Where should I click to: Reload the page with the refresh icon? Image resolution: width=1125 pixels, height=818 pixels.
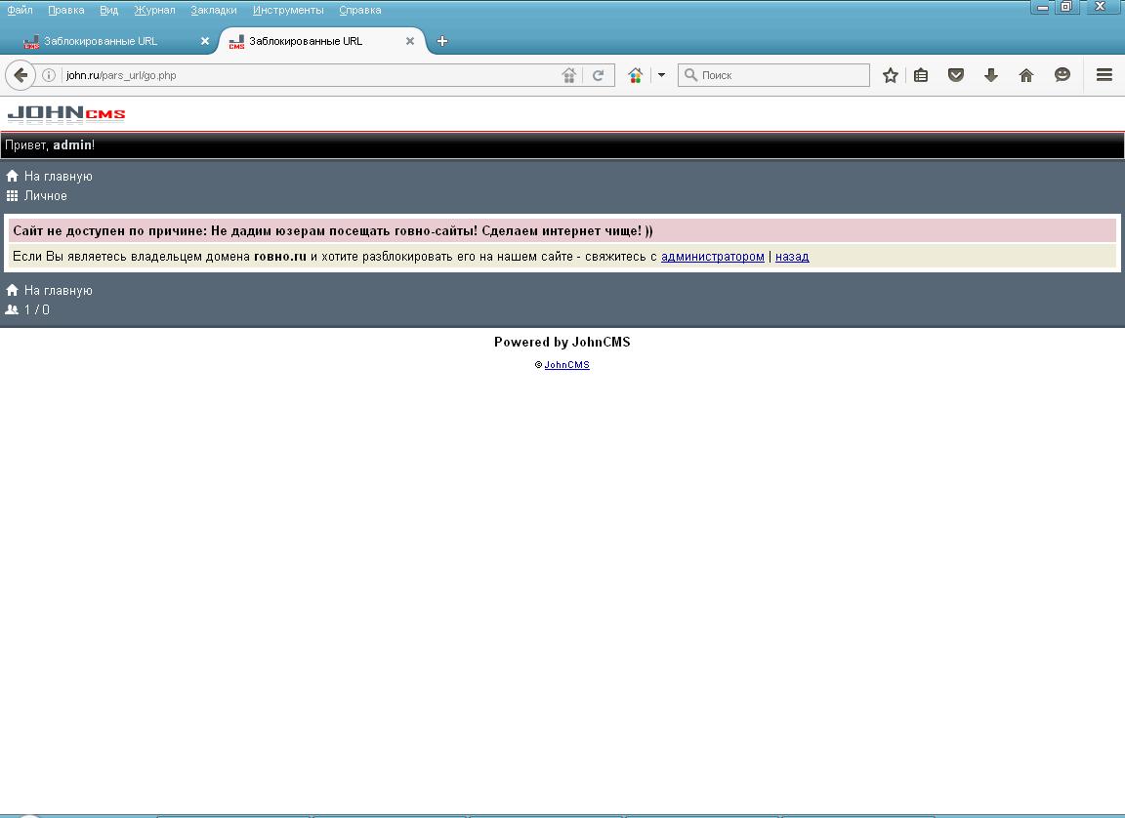tap(599, 75)
